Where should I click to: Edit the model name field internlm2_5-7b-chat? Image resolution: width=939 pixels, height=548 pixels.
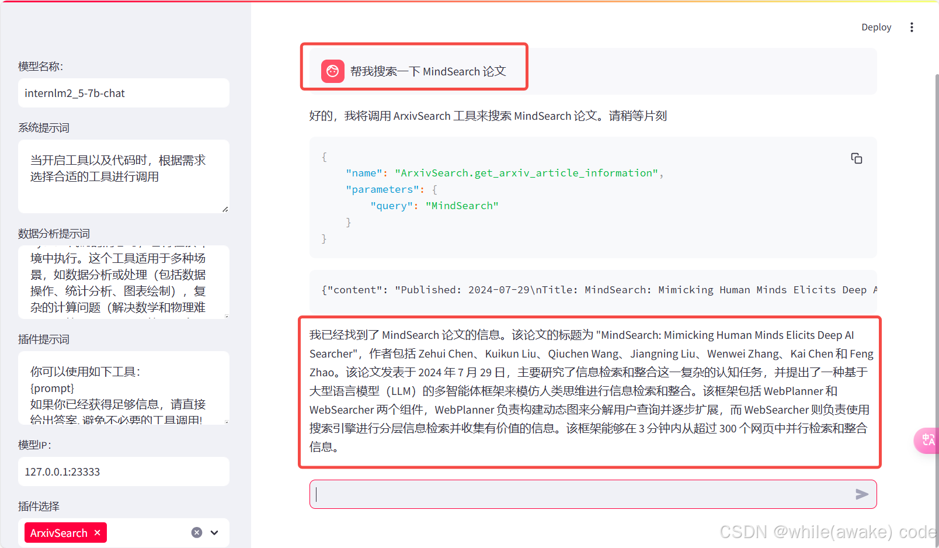click(x=124, y=93)
